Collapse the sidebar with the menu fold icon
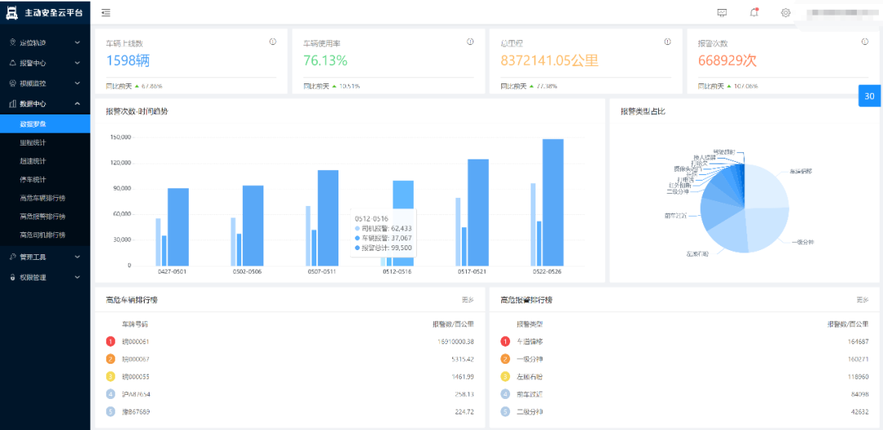883x430 pixels. pos(105,12)
